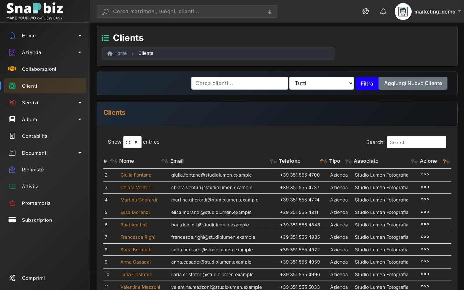Expand the Home sidebar menu arrow
The height and width of the screenshot is (290, 464).
click(x=80, y=36)
